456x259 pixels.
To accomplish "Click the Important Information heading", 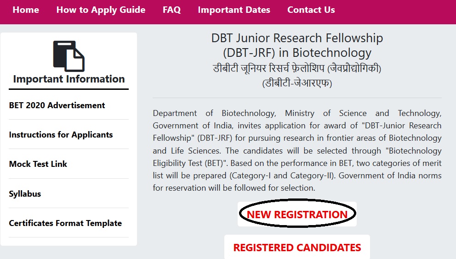I will (69, 79).
